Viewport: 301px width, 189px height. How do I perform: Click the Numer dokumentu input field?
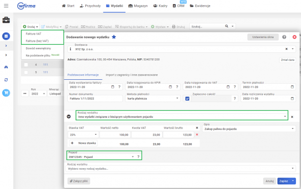pos(95,99)
